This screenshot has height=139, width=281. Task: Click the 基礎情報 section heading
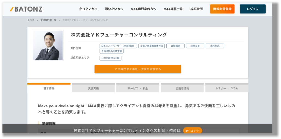[49, 123]
